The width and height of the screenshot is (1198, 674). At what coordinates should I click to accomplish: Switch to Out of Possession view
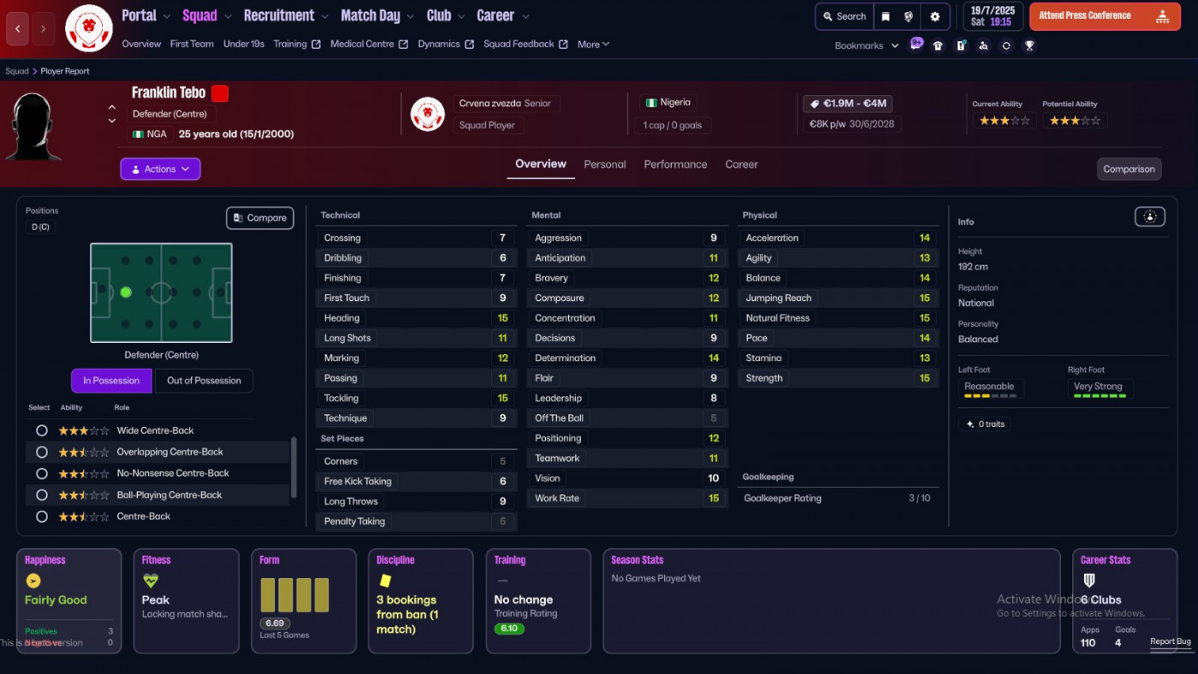click(x=204, y=381)
